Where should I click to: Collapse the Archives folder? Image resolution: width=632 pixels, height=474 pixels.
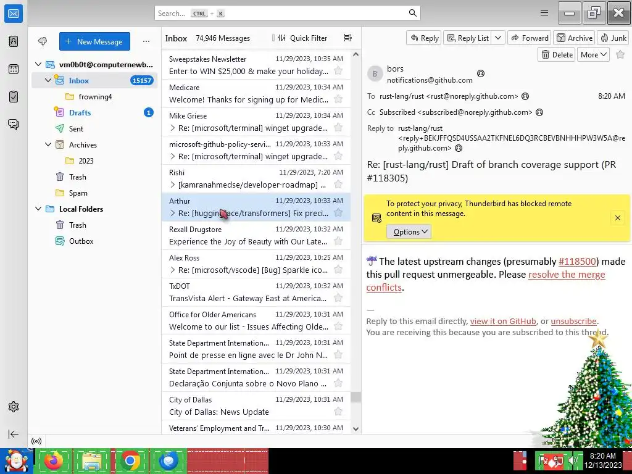pos(48,144)
